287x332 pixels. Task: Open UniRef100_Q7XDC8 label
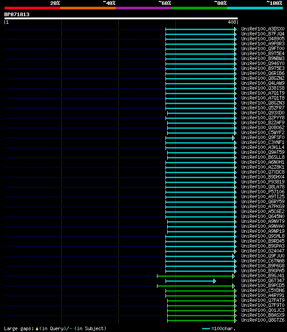click(x=263, y=172)
